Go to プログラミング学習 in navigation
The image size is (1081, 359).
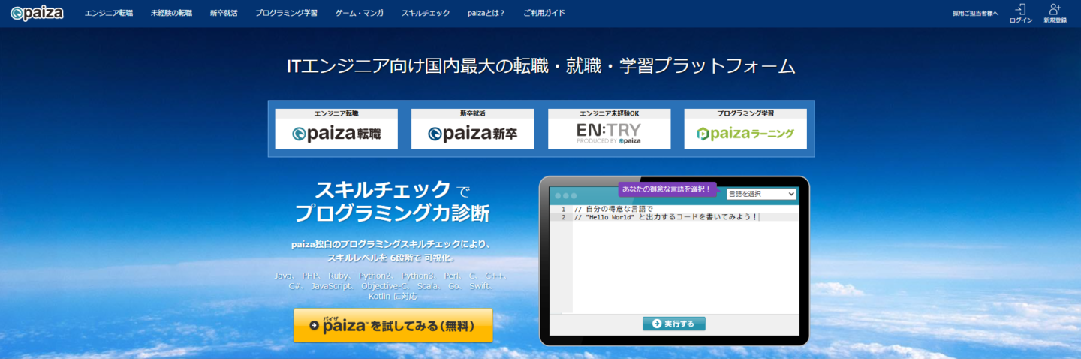pyautogui.click(x=285, y=14)
